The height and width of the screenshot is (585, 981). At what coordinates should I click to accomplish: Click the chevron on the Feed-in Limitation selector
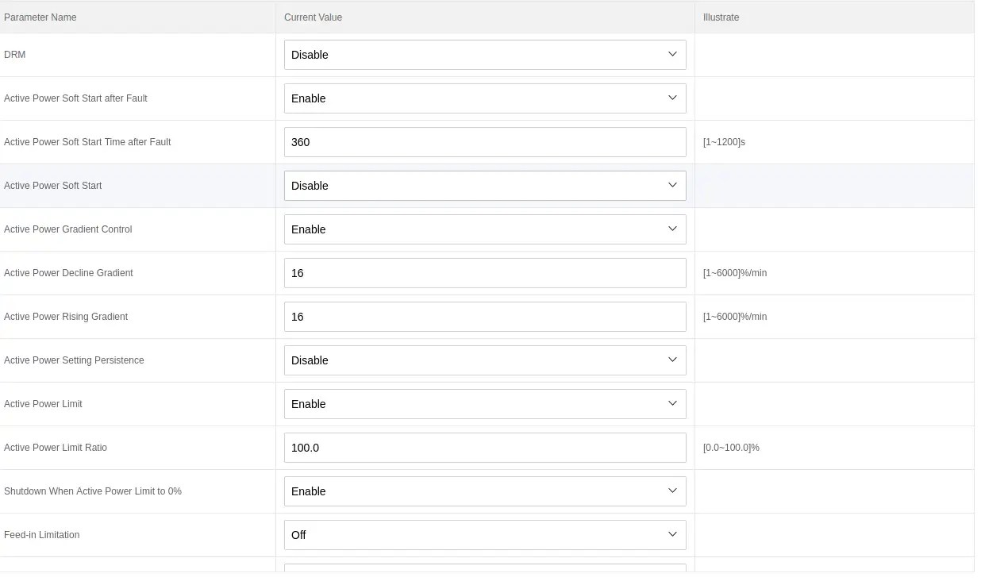(x=672, y=534)
